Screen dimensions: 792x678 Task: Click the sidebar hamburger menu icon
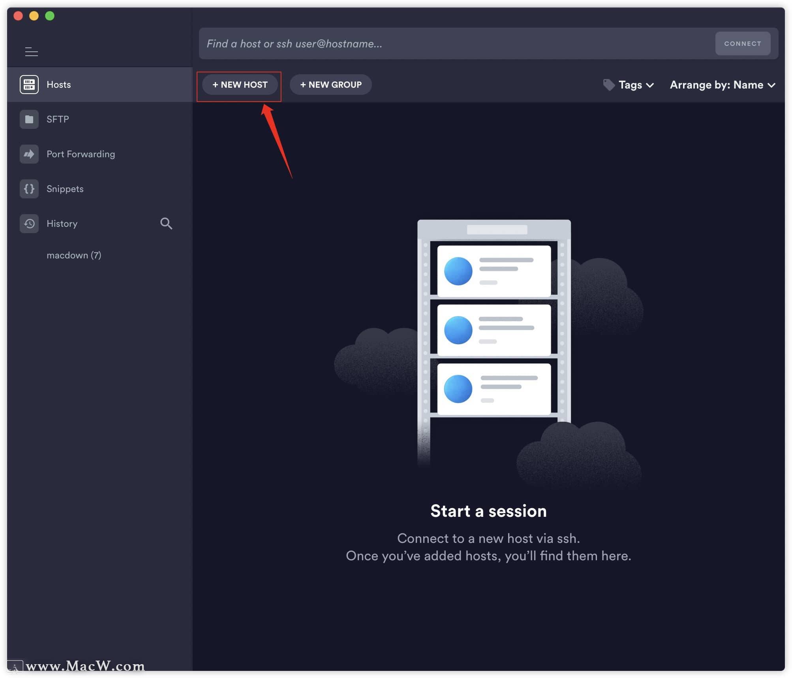tap(32, 51)
